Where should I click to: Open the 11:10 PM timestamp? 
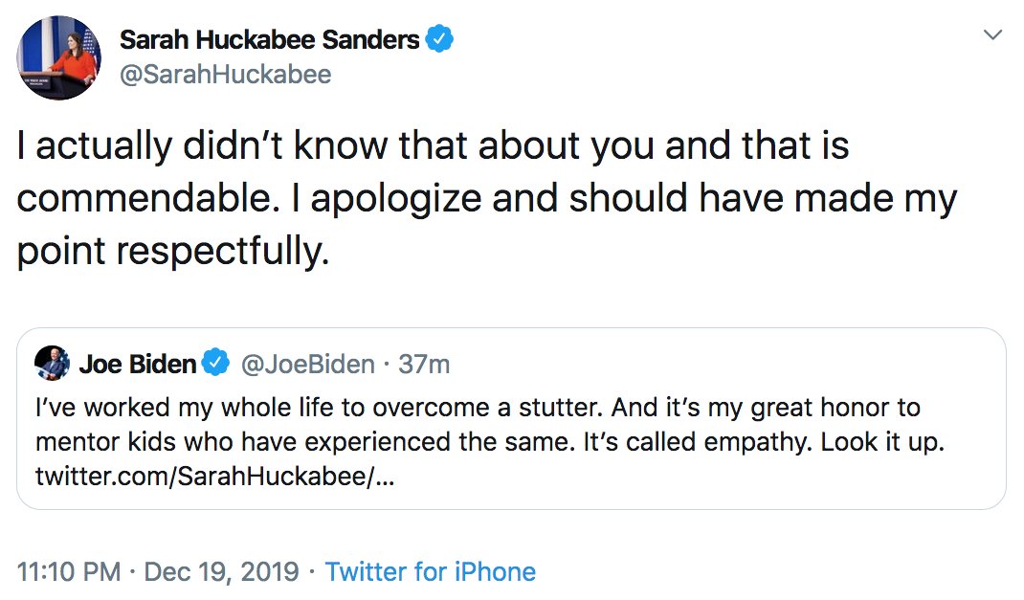click(x=69, y=572)
